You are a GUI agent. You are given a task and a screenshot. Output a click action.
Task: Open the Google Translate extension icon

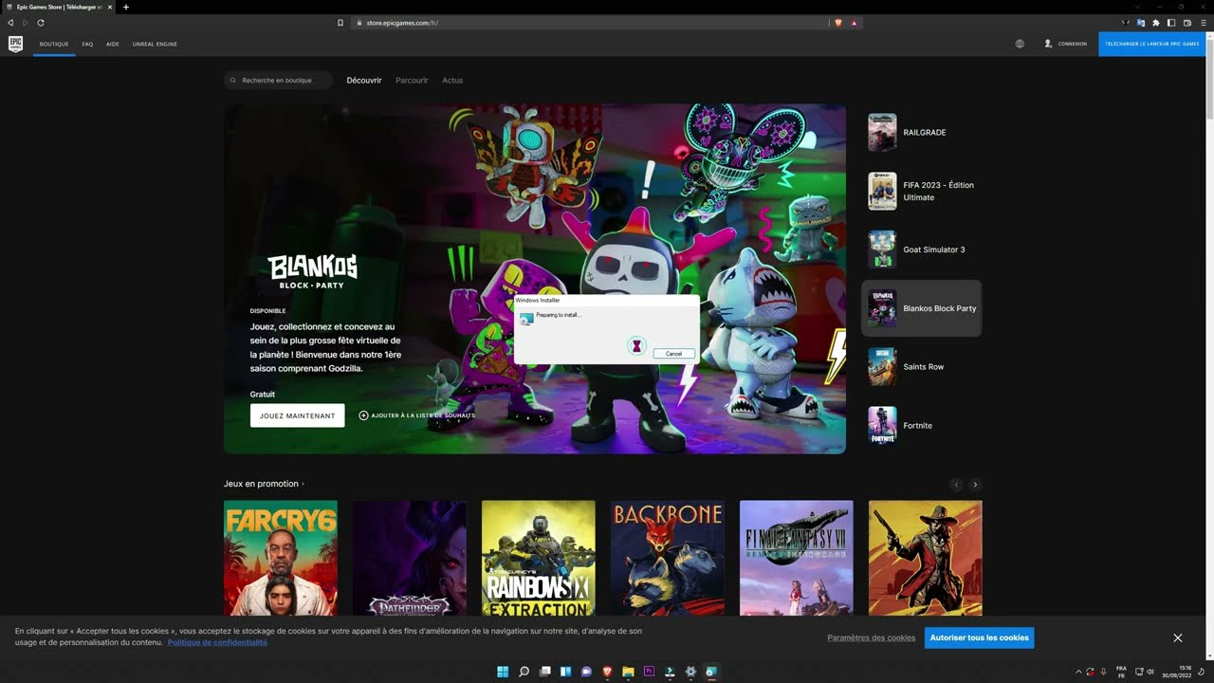pos(1141,23)
